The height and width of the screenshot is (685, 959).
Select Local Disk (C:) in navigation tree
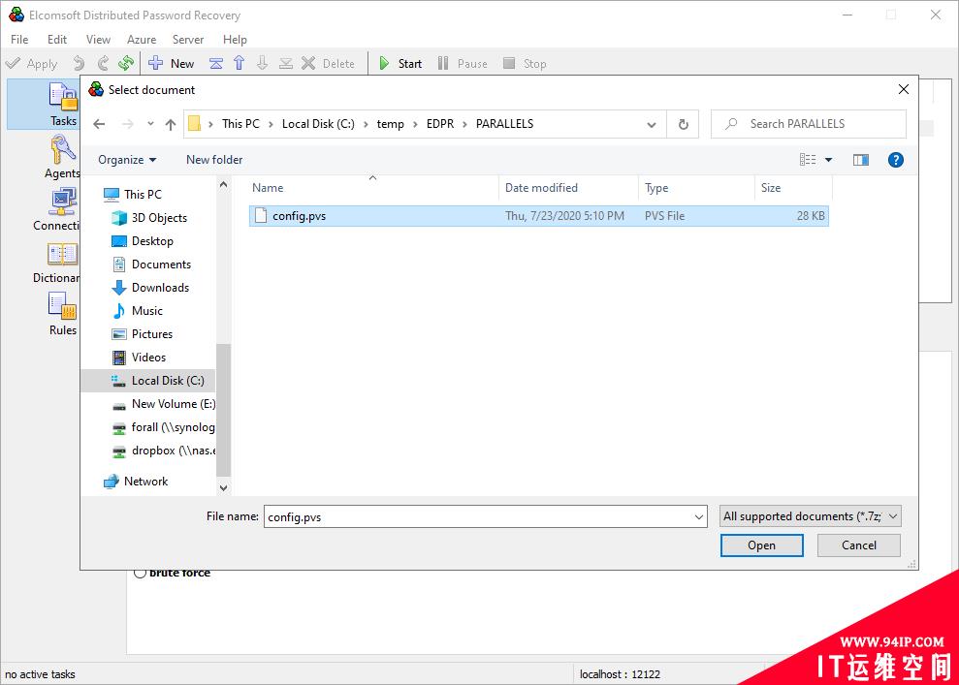(x=148, y=381)
